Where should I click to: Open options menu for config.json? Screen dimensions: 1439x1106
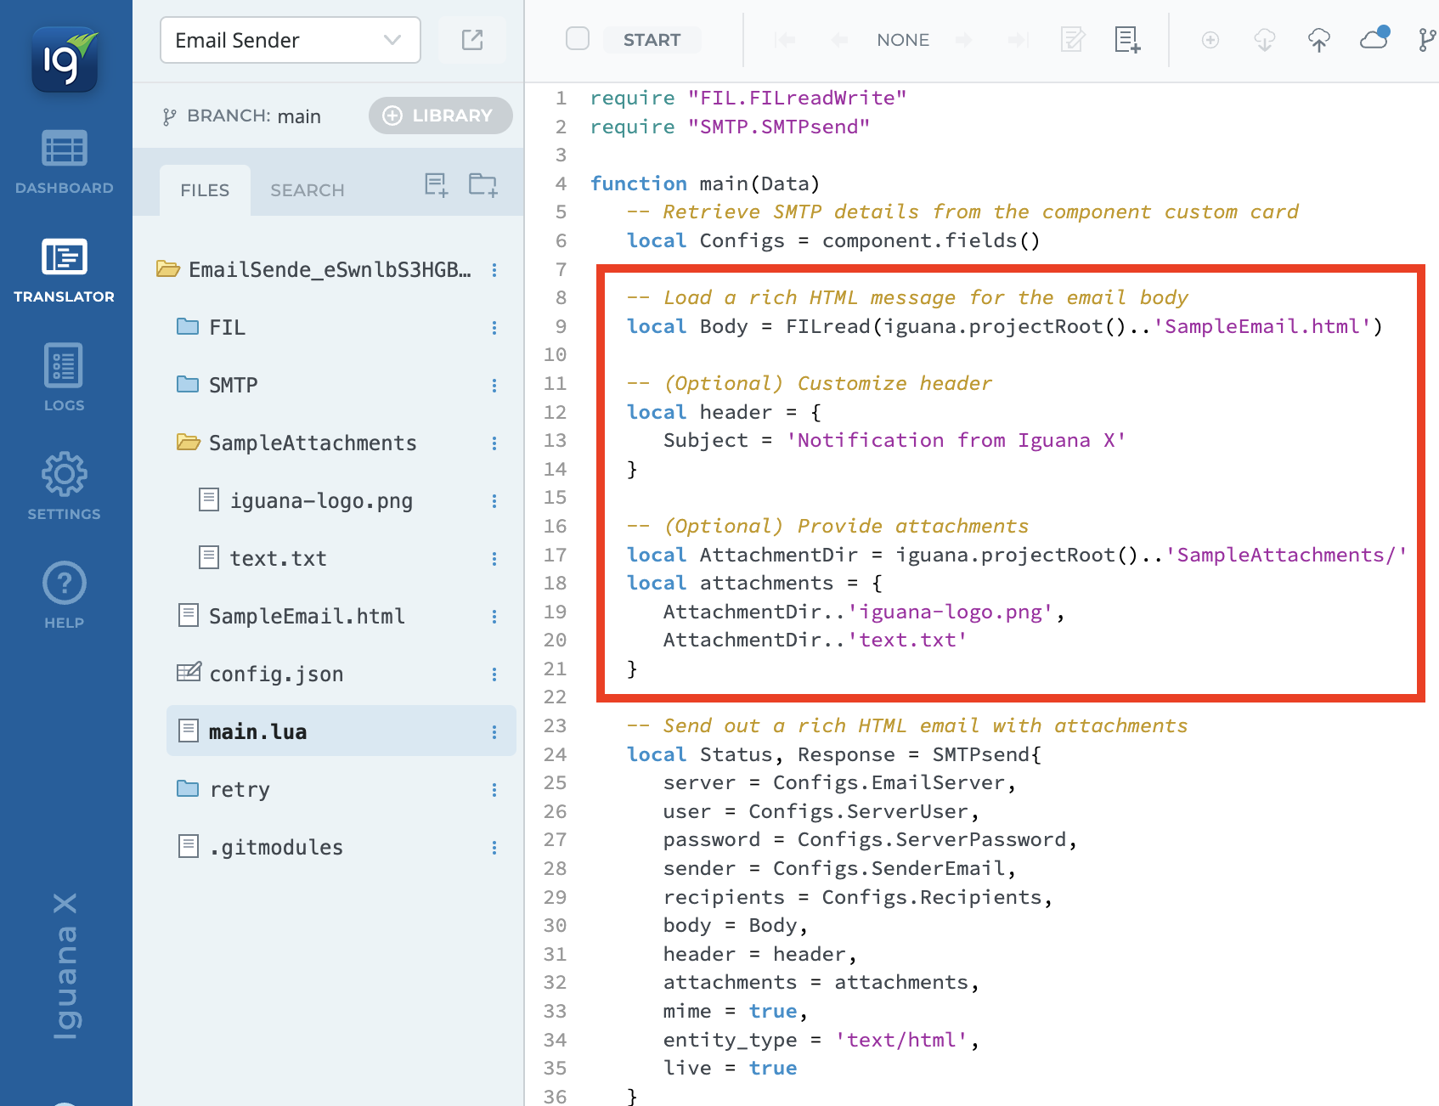pyautogui.click(x=494, y=674)
